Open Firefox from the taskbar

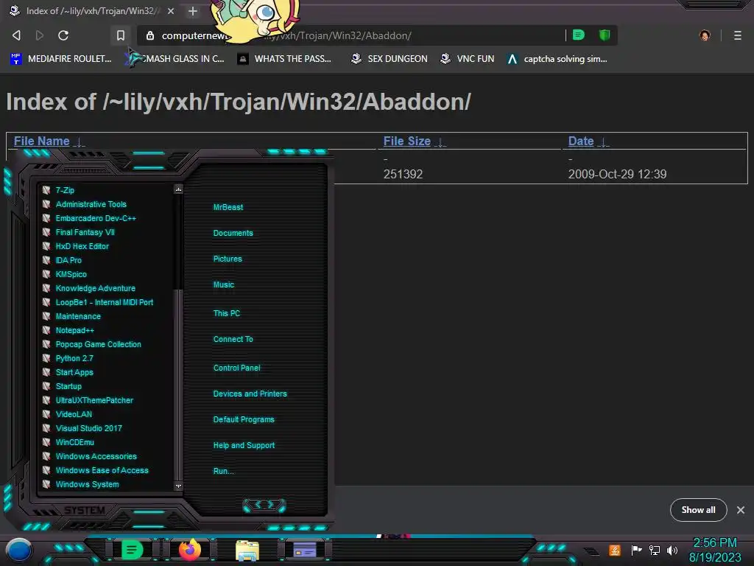click(190, 550)
